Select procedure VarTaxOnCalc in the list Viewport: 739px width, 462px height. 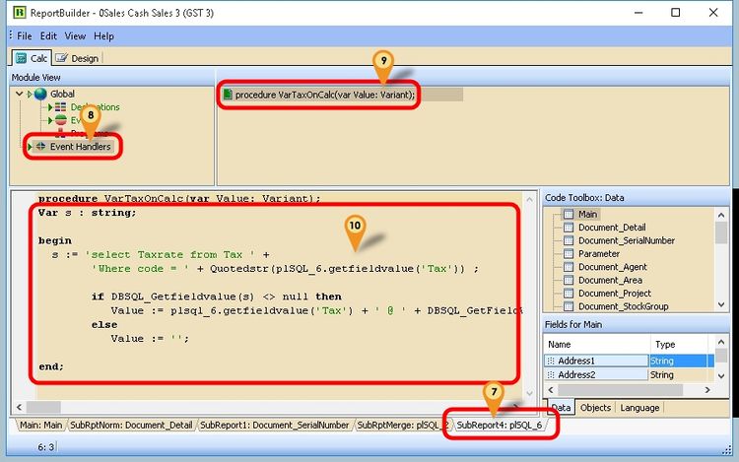325,95
